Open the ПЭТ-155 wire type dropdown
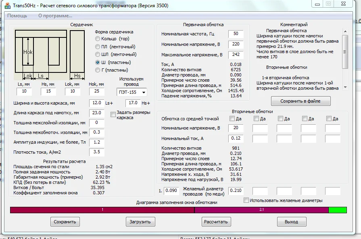361x239 pixels. (132, 93)
